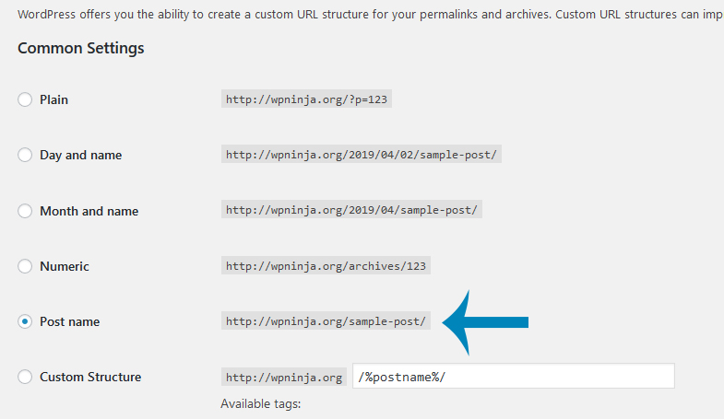Click the Post name label
The height and width of the screenshot is (419, 724).
tap(70, 321)
